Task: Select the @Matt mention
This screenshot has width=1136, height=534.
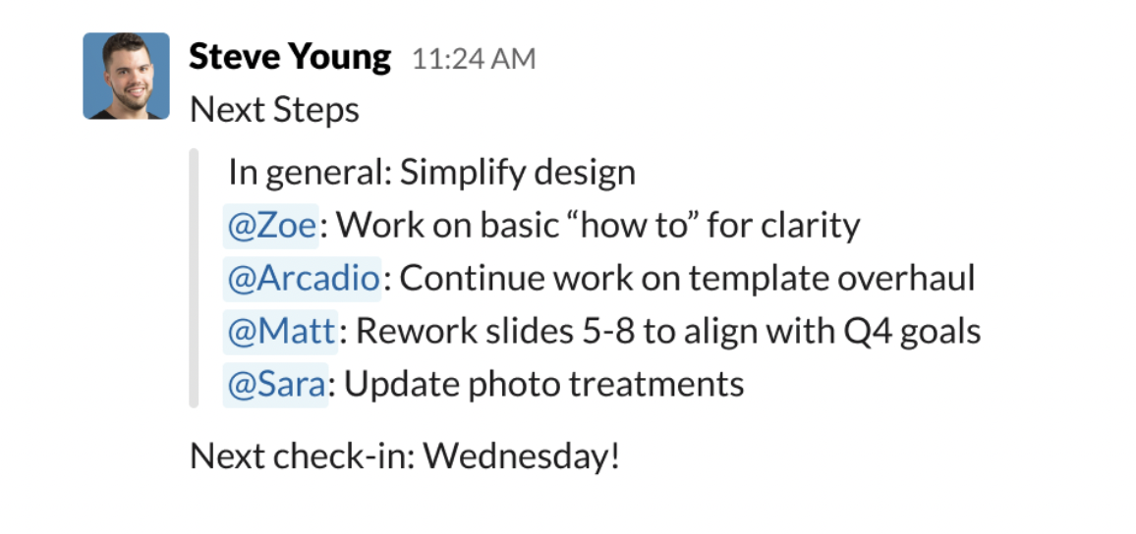Action: (281, 331)
